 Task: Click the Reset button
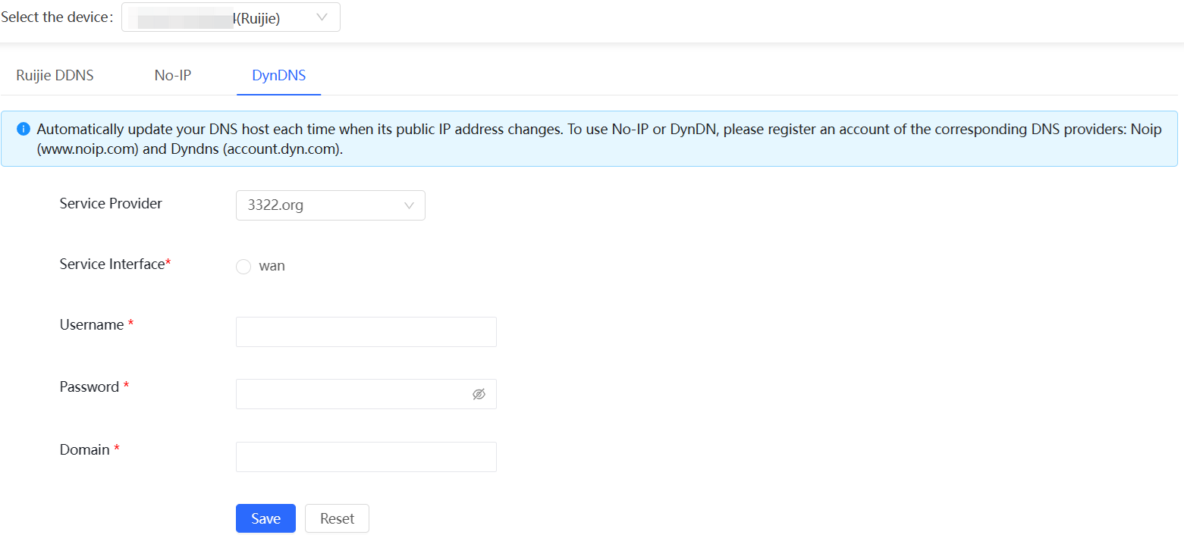pos(337,518)
